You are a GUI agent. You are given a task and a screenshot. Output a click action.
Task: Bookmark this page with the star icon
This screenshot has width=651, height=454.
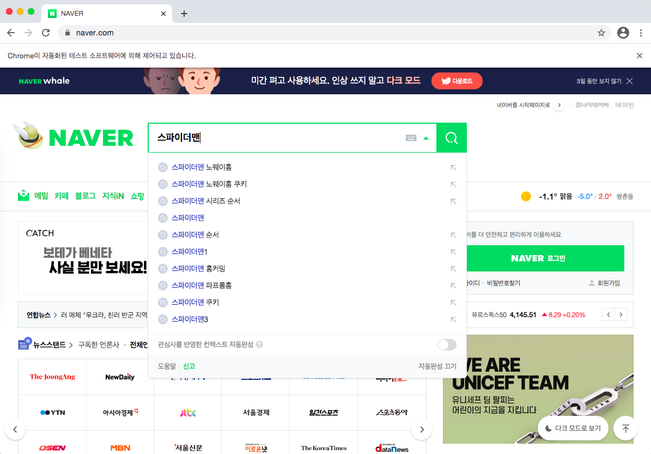pos(601,33)
